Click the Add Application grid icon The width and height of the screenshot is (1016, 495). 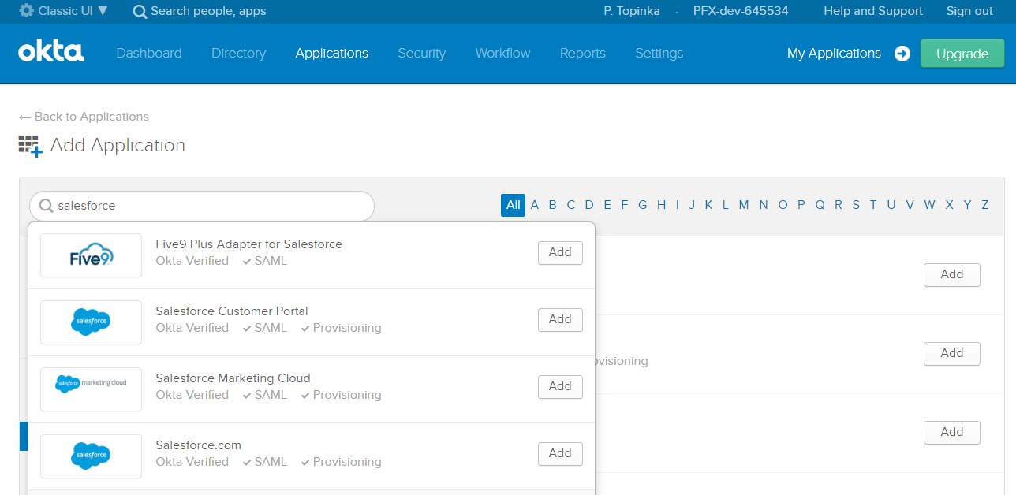click(x=30, y=146)
